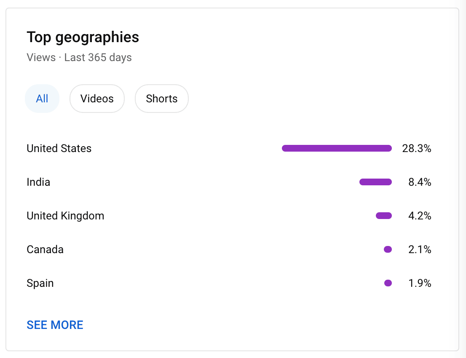Click the Top geographies card title

point(83,37)
